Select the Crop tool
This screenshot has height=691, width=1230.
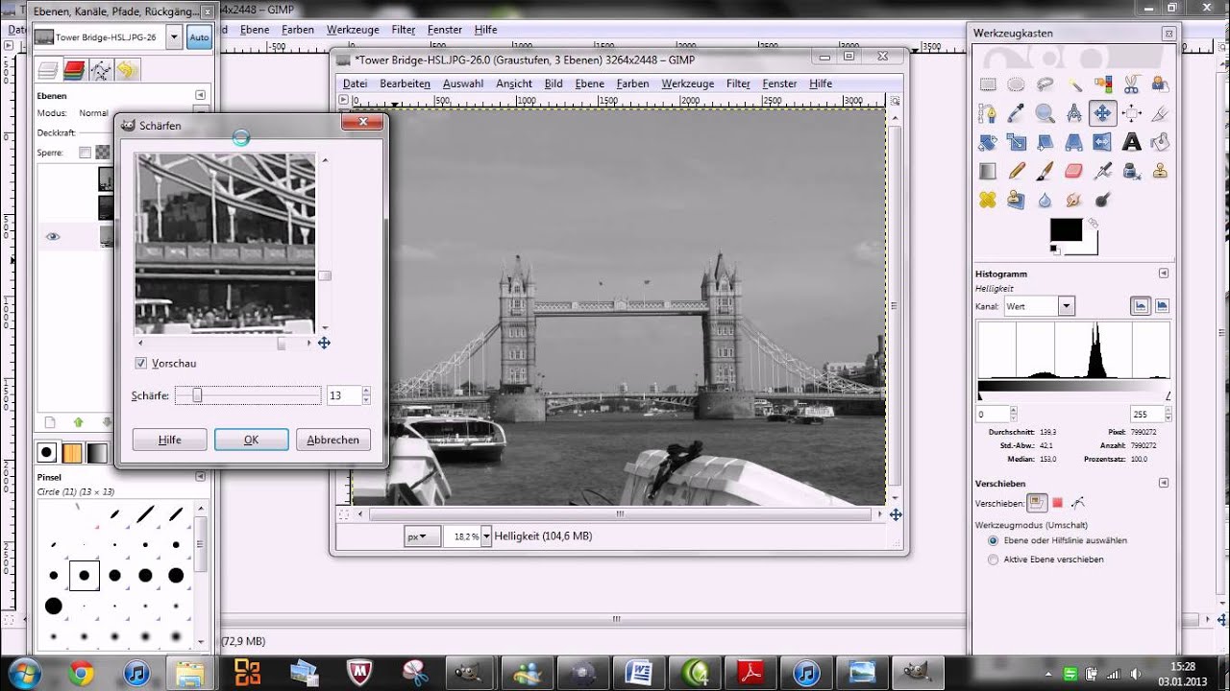1160,113
